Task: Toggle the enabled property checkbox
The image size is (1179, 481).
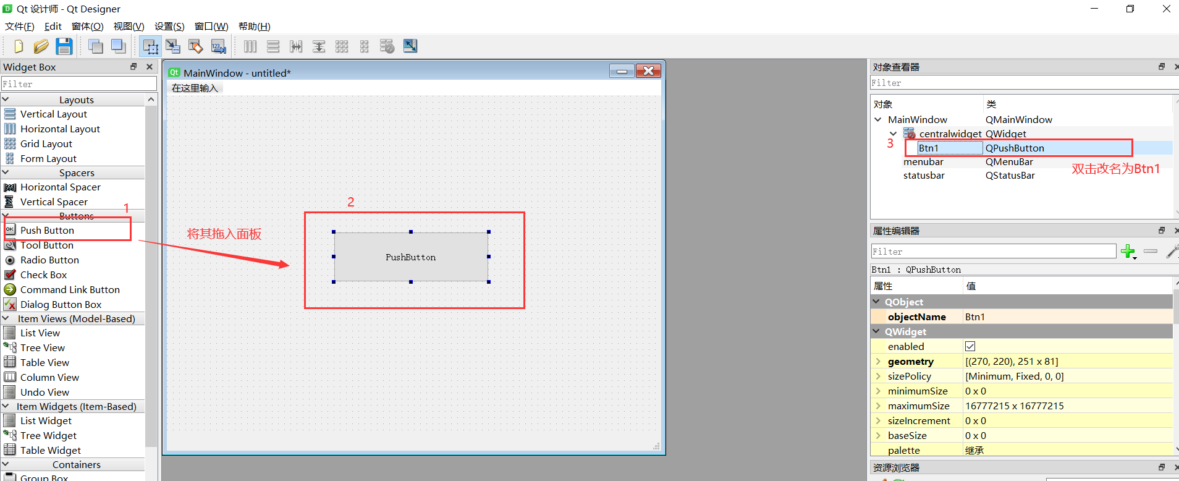Action: pyautogui.click(x=970, y=346)
